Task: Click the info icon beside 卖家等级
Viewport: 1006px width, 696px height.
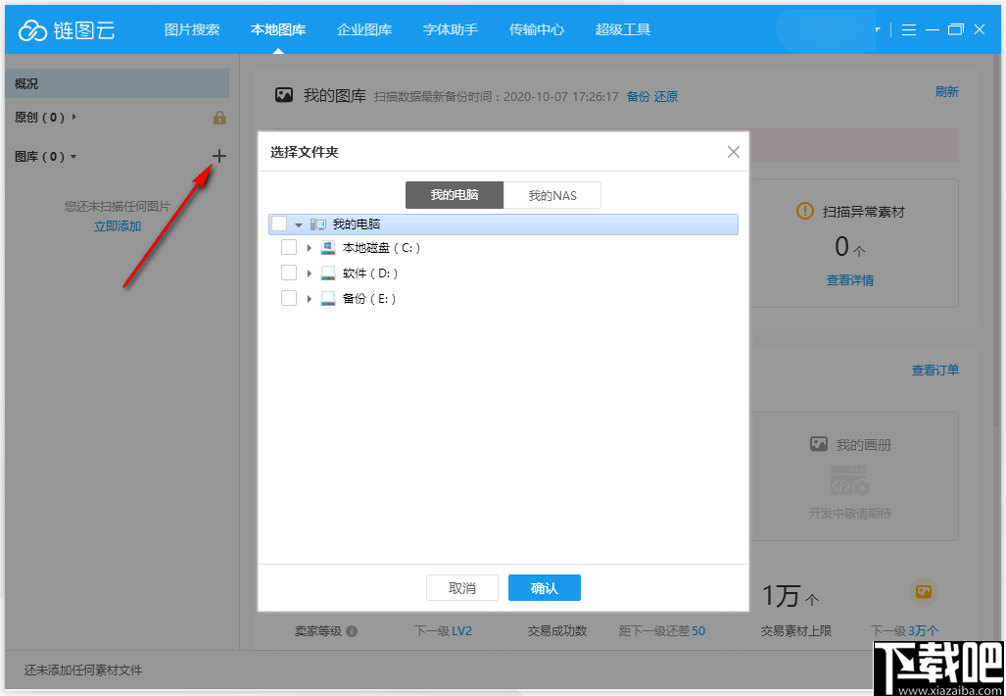Action: pos(355,631)
